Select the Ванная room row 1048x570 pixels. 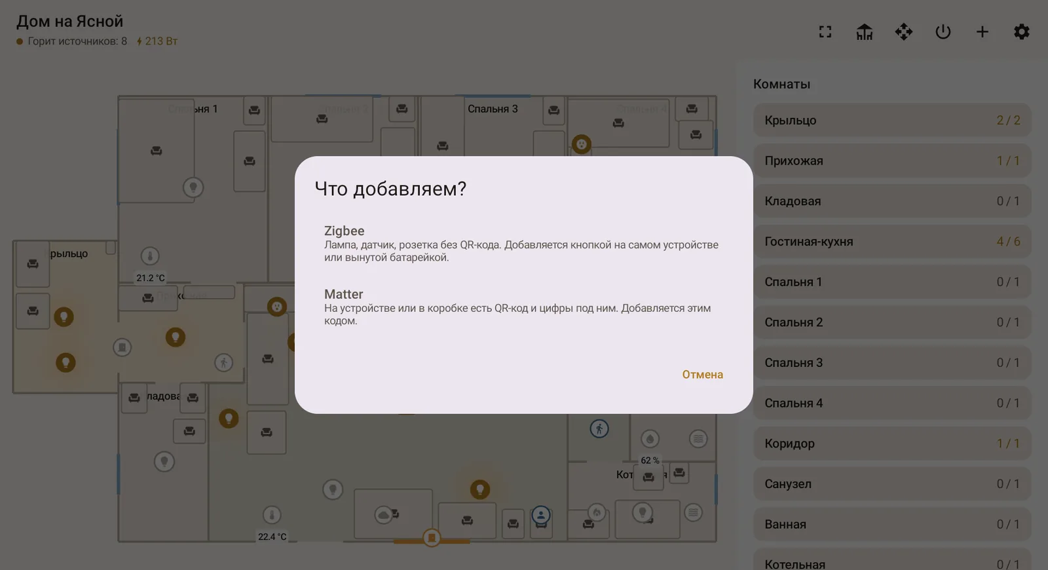(x=892, y=524)
